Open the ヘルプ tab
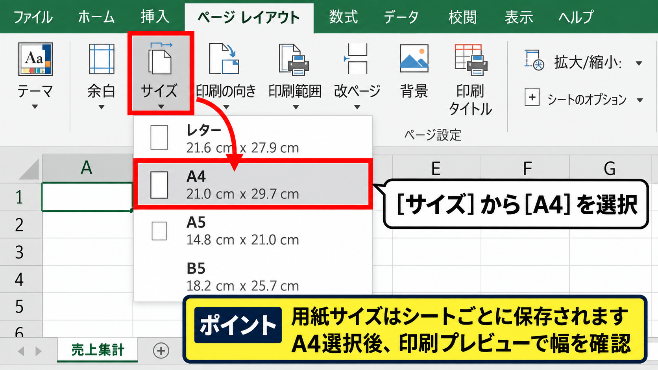Screen dimensions: 658x370 coord(576,17)
